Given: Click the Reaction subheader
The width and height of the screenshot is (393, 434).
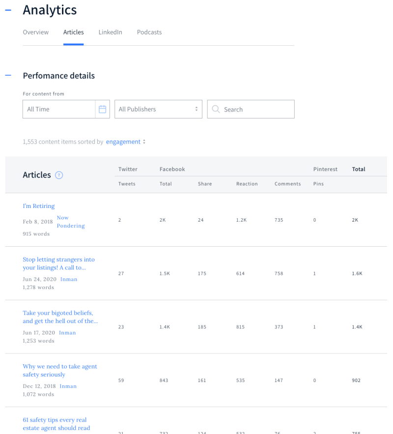Looking at the screenshot, I should pyautogui.click(x=247, y=184).
